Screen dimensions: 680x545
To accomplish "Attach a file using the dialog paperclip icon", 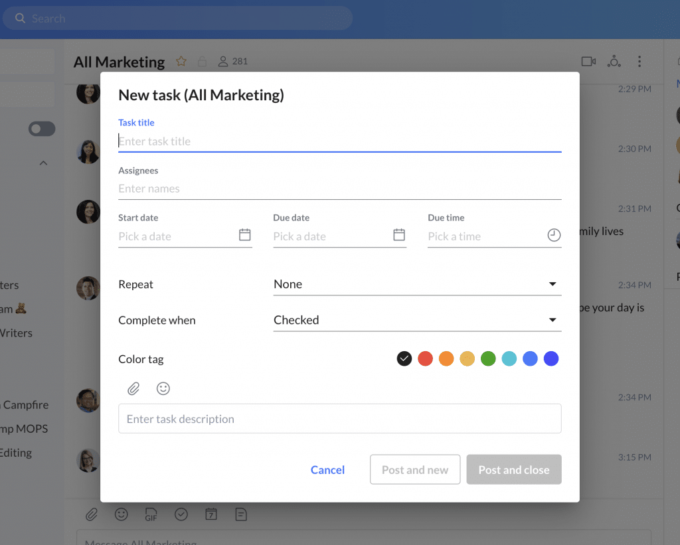I will tap(133, 389).
